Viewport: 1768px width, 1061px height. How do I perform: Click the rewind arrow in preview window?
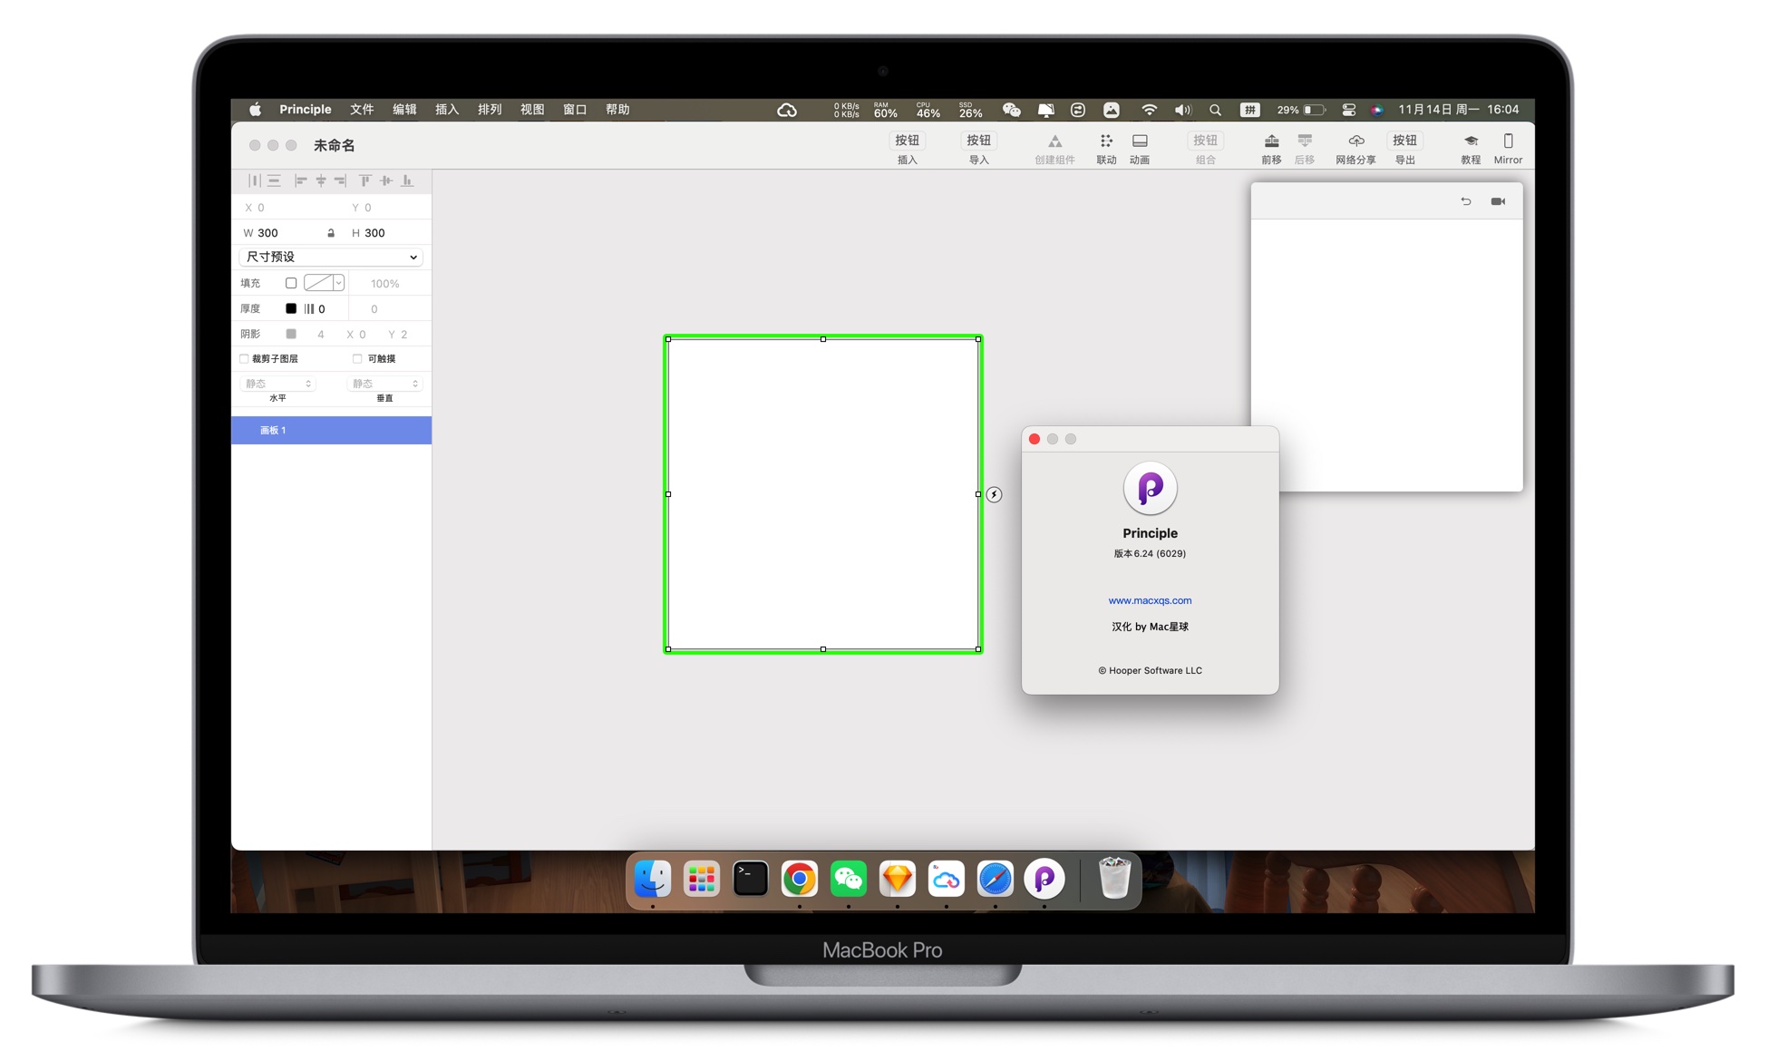click(x=1466, y=201)
